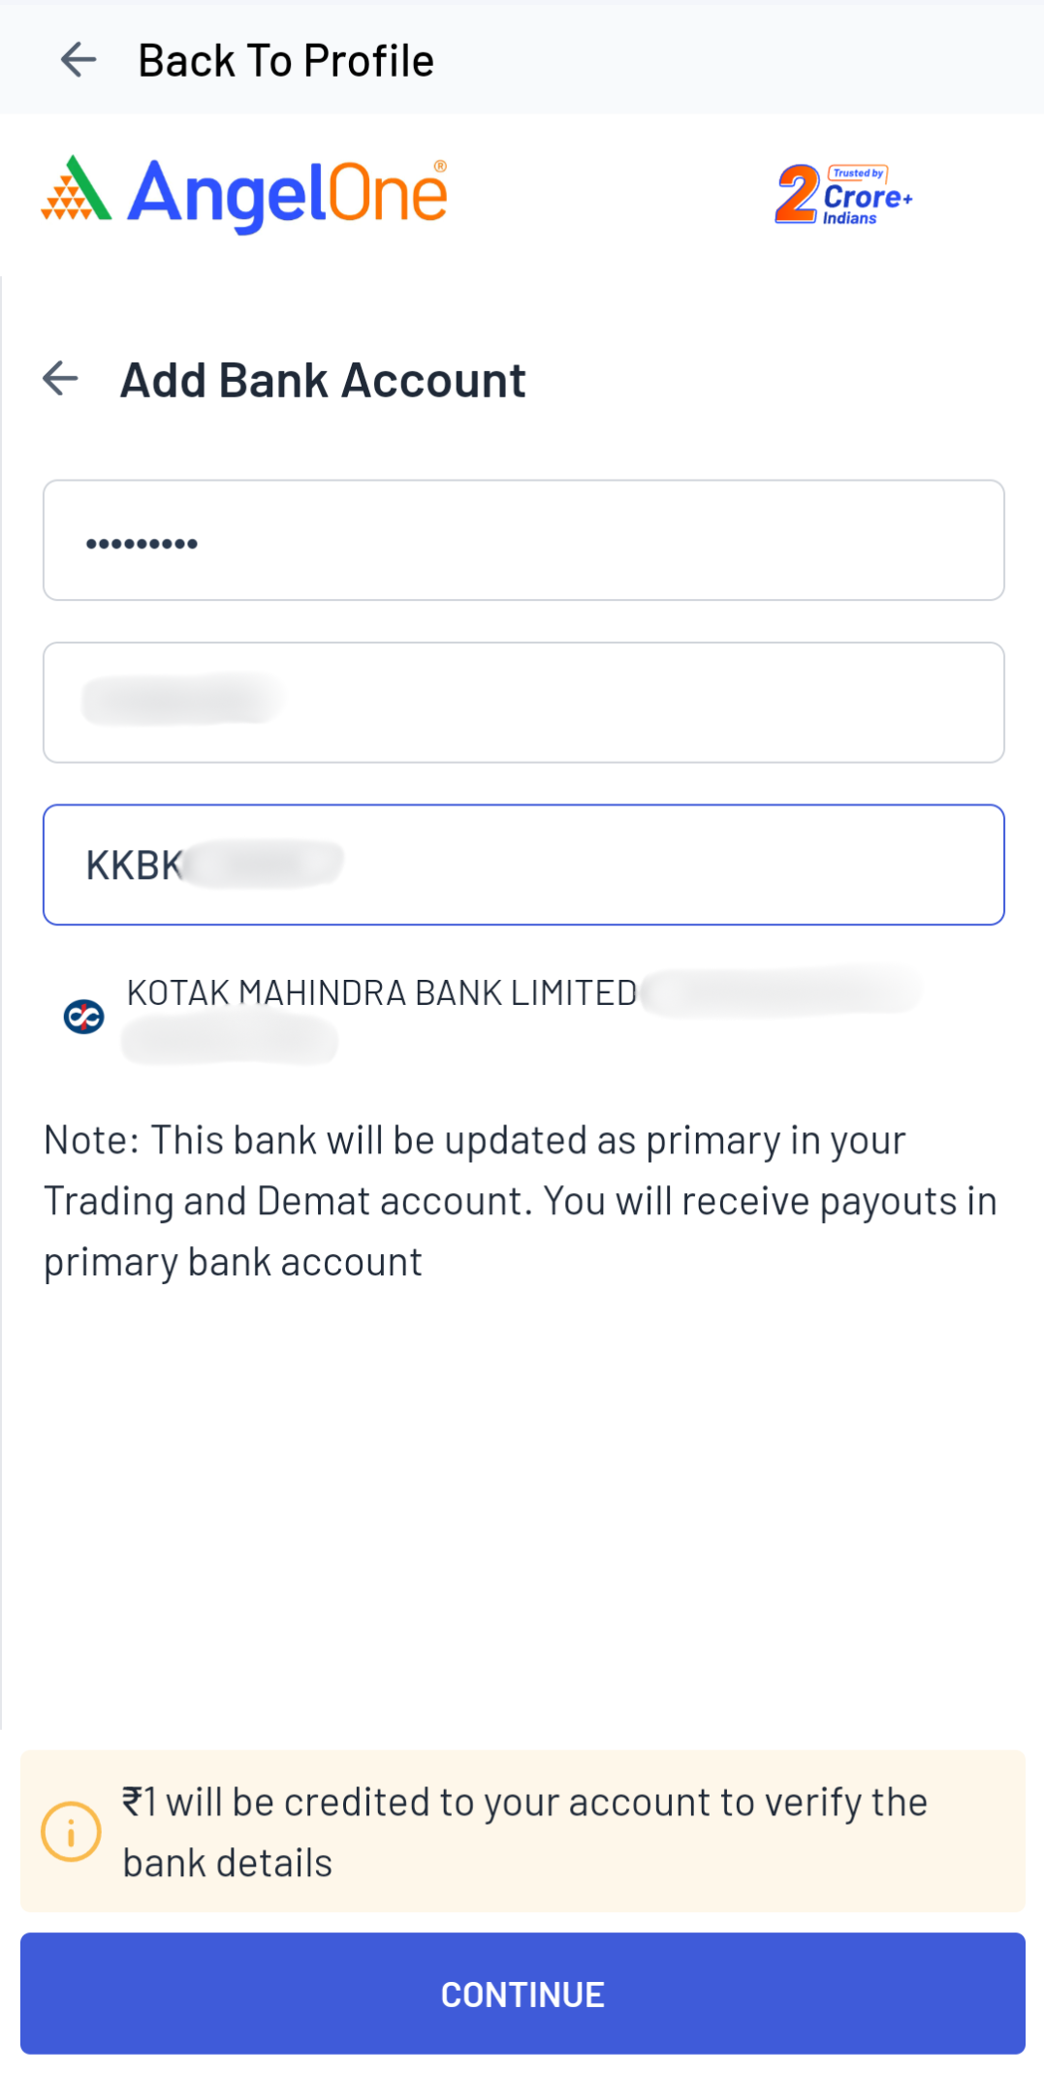The image size is (1044, 2074).
Task: Click the Note about primary bank account
Action: (522, 1201)
